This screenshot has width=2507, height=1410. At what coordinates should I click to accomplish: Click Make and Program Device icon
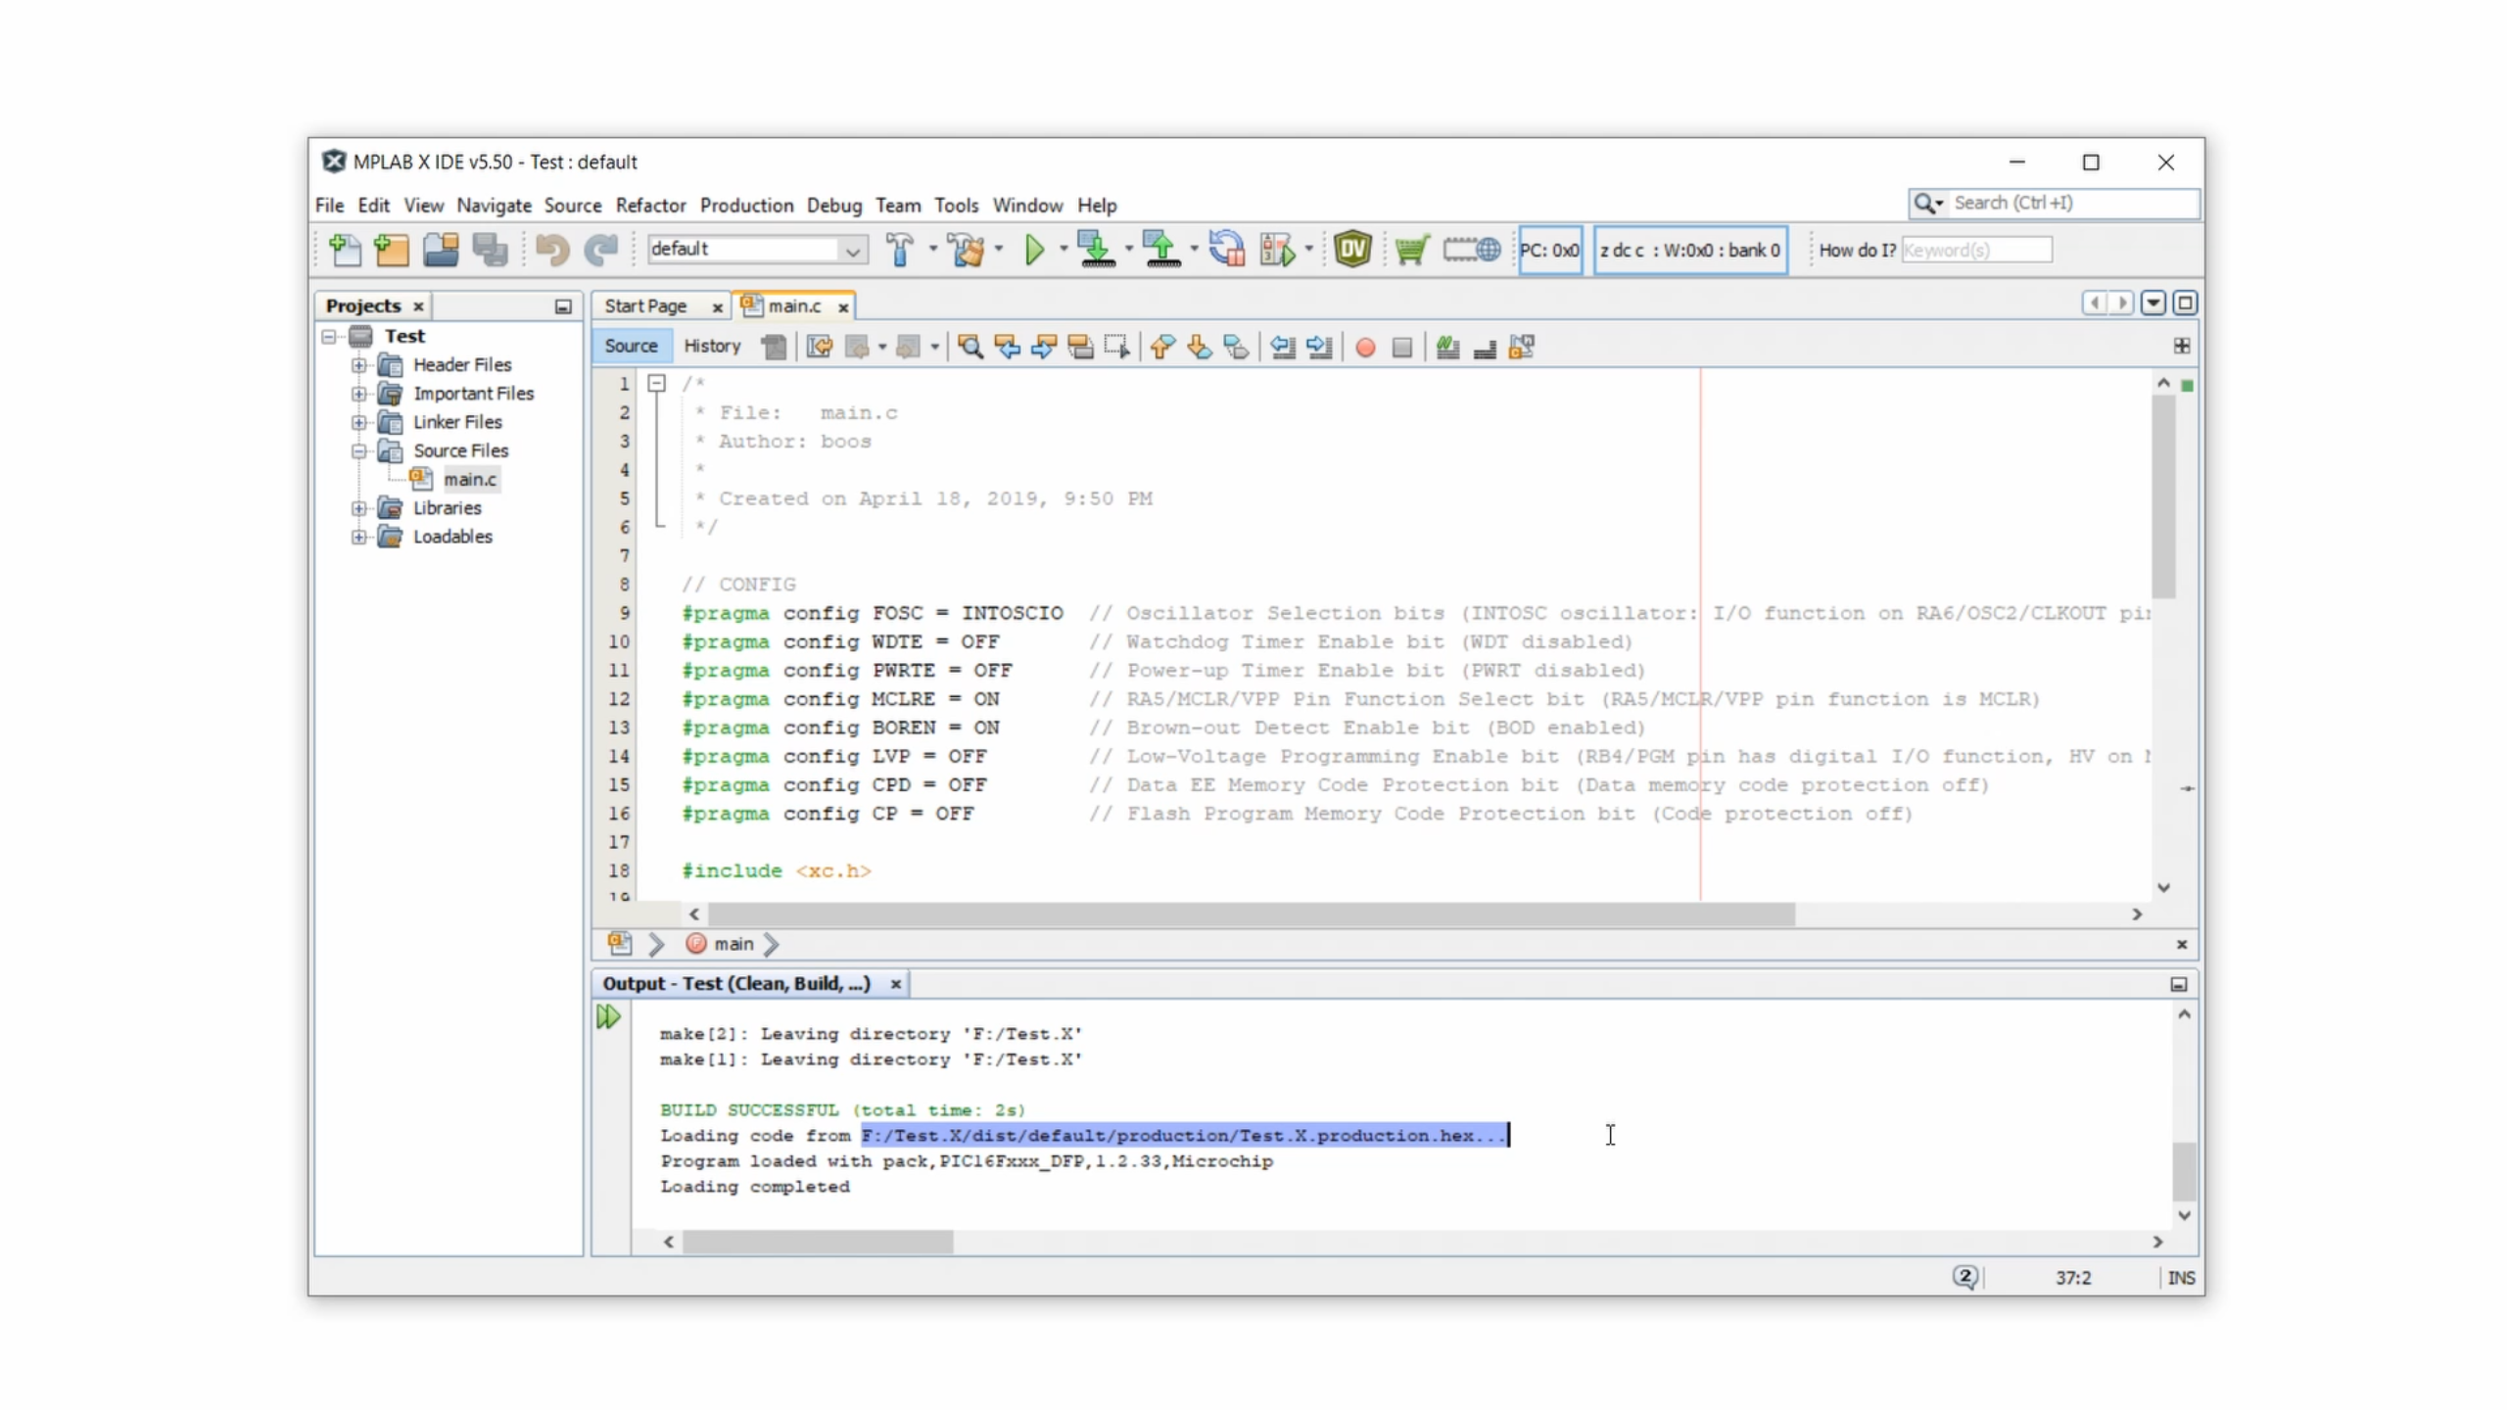pyautogui.click(x=1096, y=250)
